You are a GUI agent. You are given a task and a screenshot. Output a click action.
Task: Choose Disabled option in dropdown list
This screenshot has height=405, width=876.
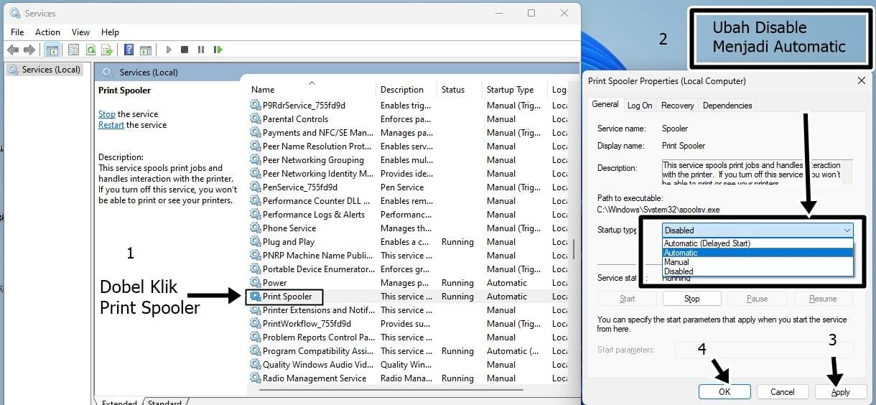758,271
